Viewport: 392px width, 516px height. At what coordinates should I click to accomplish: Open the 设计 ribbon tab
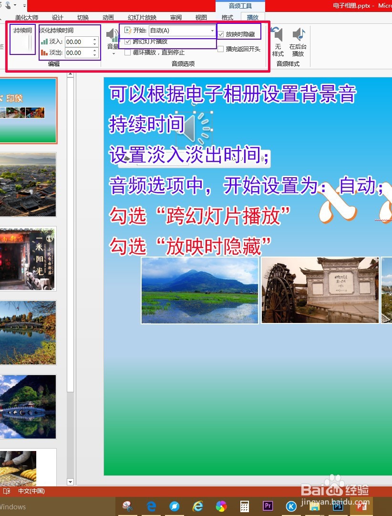click(x=58, y=18)
